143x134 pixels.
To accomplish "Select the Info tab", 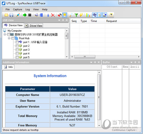I will 8,67.
